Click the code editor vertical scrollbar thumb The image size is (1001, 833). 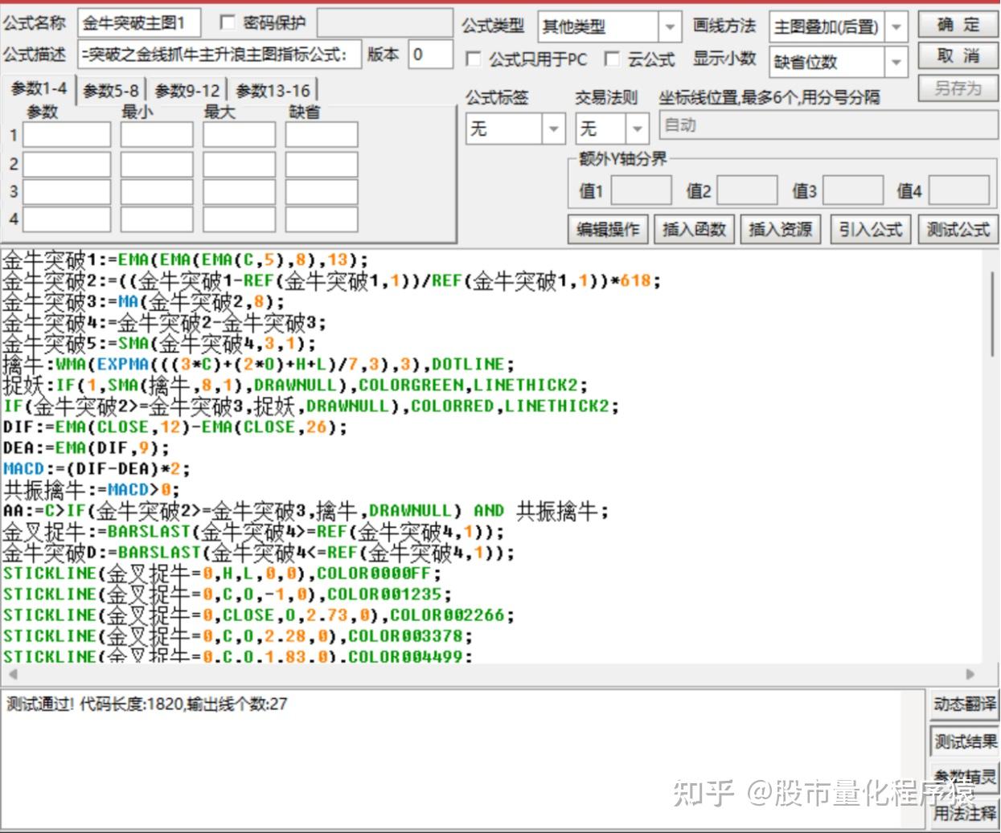click(x=994, y=313)
